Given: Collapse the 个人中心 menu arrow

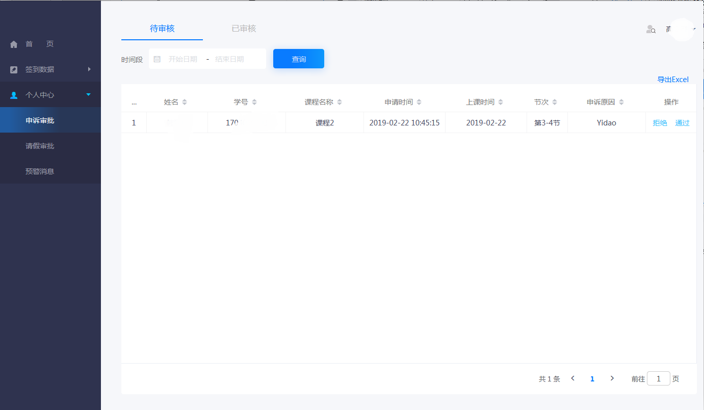Looking at the screenshot, I should tap(89, 95).
